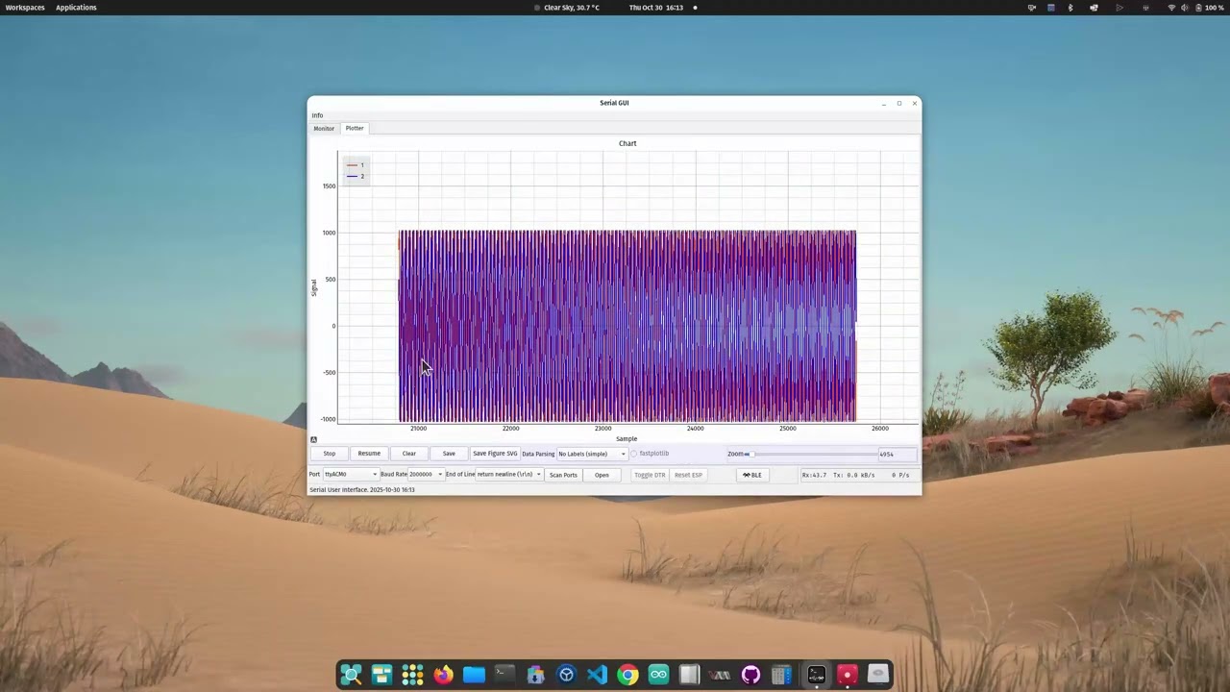Open Google Chrome from the dock

(x=627, y=675)
